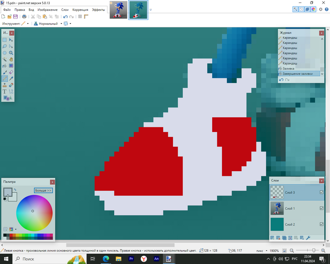Expand the image list dropdown chevron
Image resolution: width=330 pixels, height=264 pixels.
pos(150,10)
